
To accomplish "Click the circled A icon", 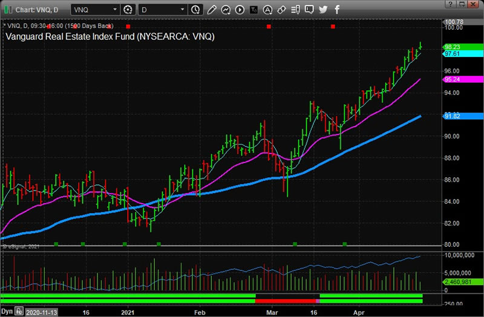I will pyautogui.click(x=267, y=10).
